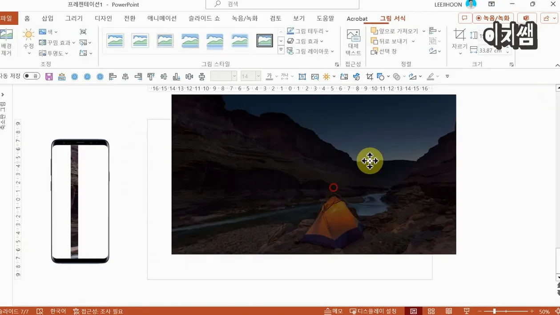Open the 파일 file menu
560x315 pixels.
[x=8, y=18]
